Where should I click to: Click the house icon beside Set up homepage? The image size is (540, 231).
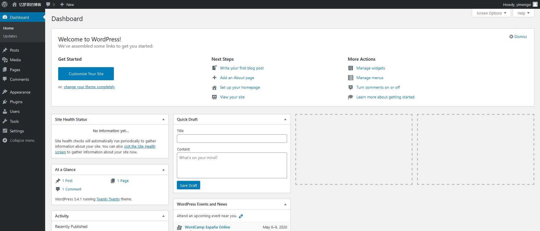pyautogui.click(x=214, y=88)
